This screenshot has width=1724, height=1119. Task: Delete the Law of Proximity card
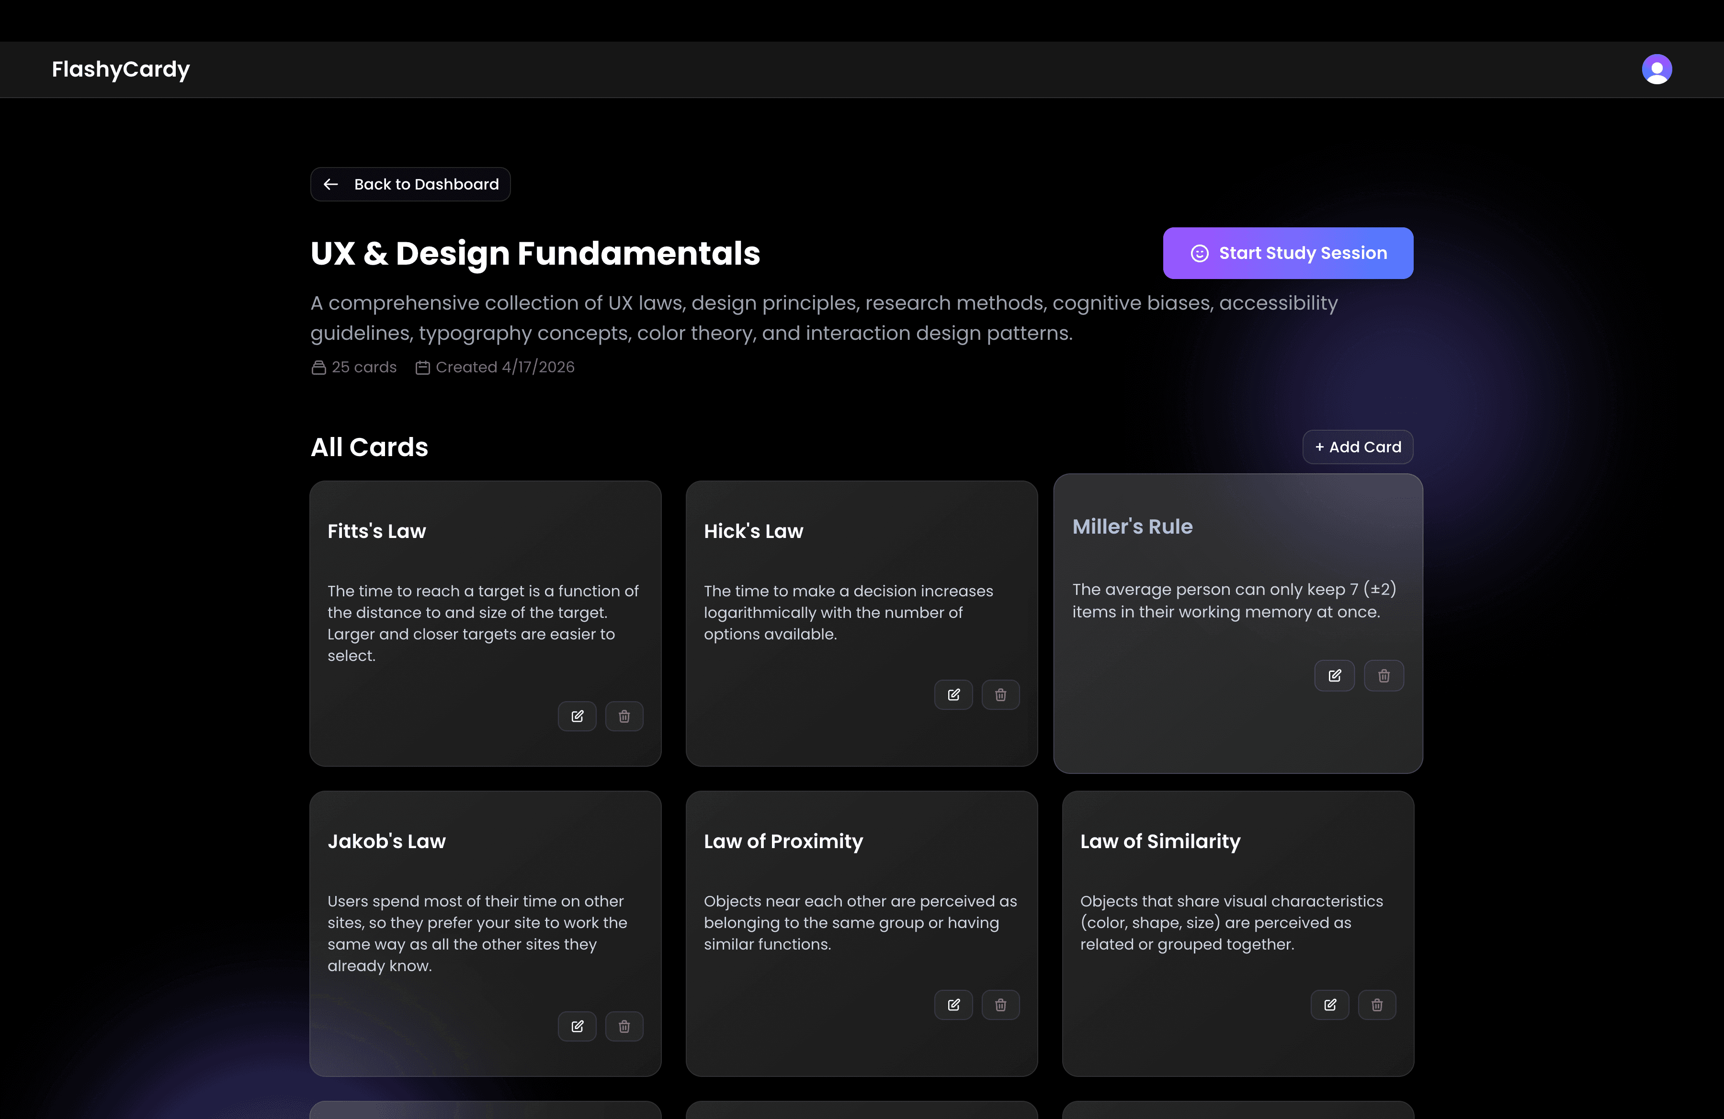pyautogui.click(x=1000, y=1004)
